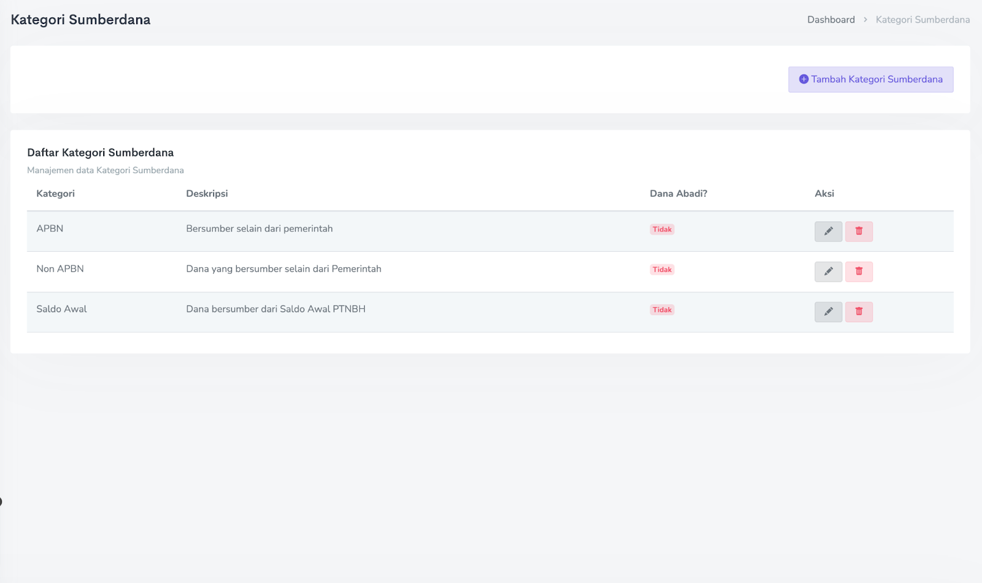Click the Aksi column header

(824, 194)
